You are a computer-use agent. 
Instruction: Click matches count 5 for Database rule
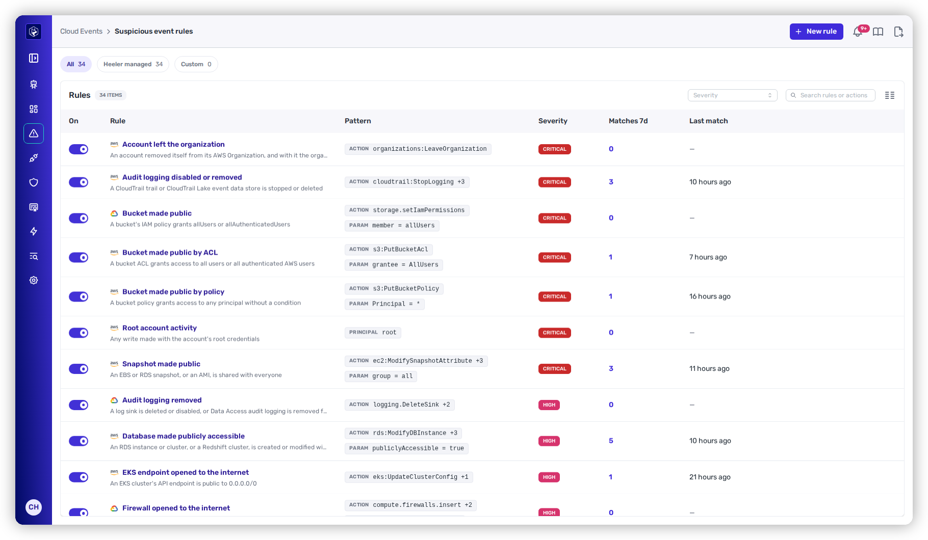tap(611, 441)
